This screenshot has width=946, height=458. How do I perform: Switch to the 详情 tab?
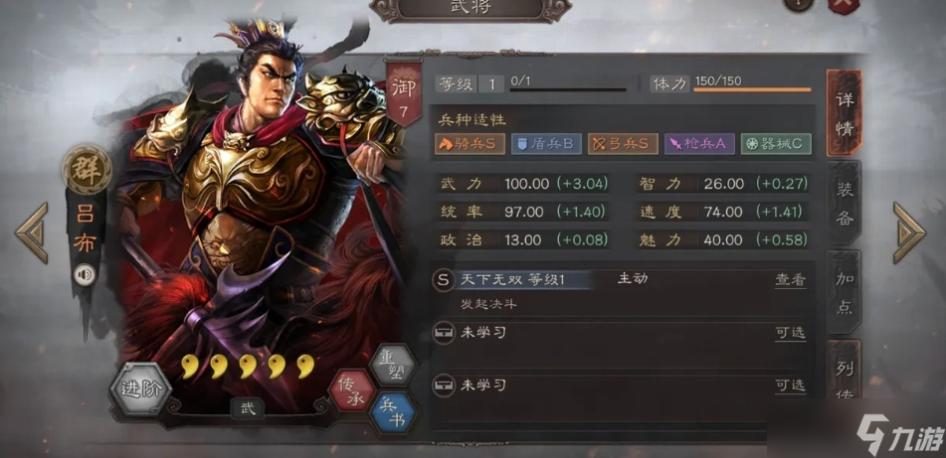point(845,113)
